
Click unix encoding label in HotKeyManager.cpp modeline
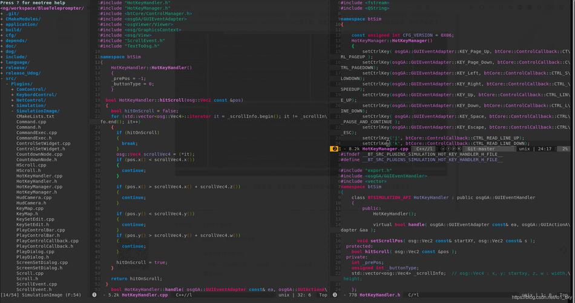pyautogui.click(x=524, y=148)
